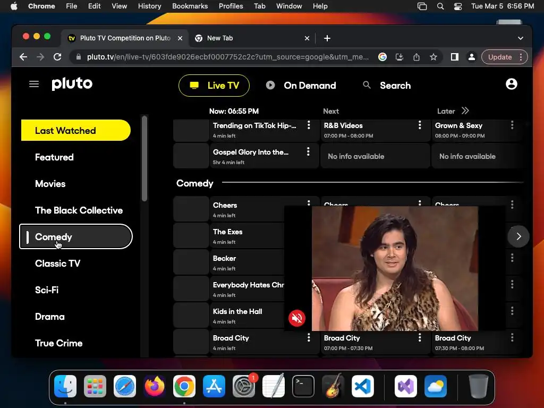
Task: Open Visual Studio Code from the Dock
Action: click(x=362, y=386)
